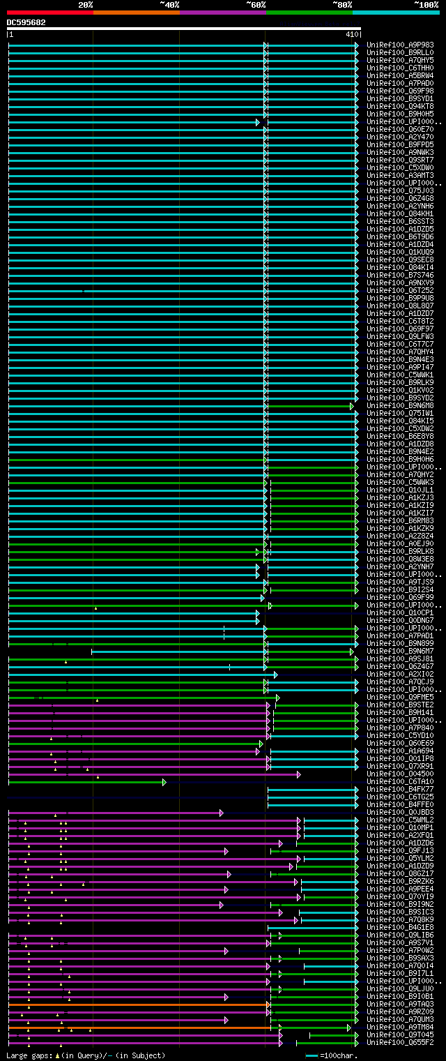Open hit UniRef100_Q69F98
446x1061 pixels.
pyautogui.click(x=401, y=91)
